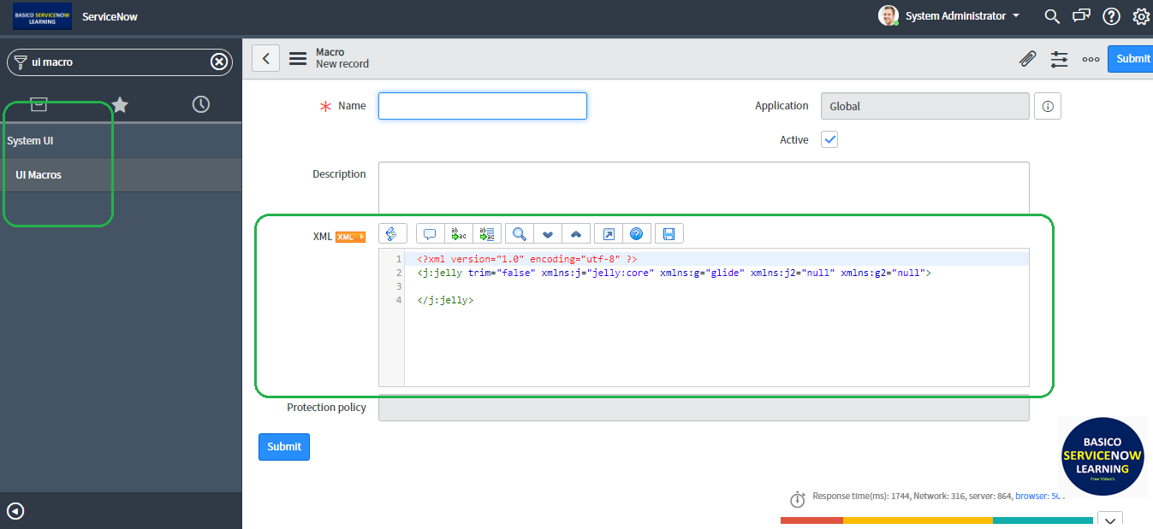Click the browser response time link
The image size is (1153, 529).
coord(1038,496)
